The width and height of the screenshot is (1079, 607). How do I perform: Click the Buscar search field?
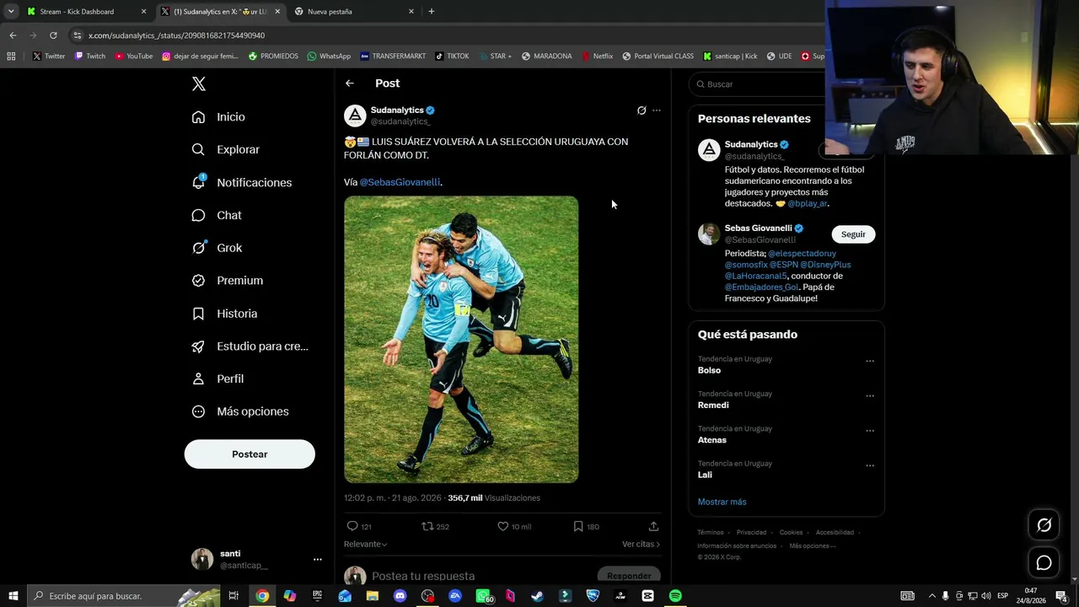(759, 84)
